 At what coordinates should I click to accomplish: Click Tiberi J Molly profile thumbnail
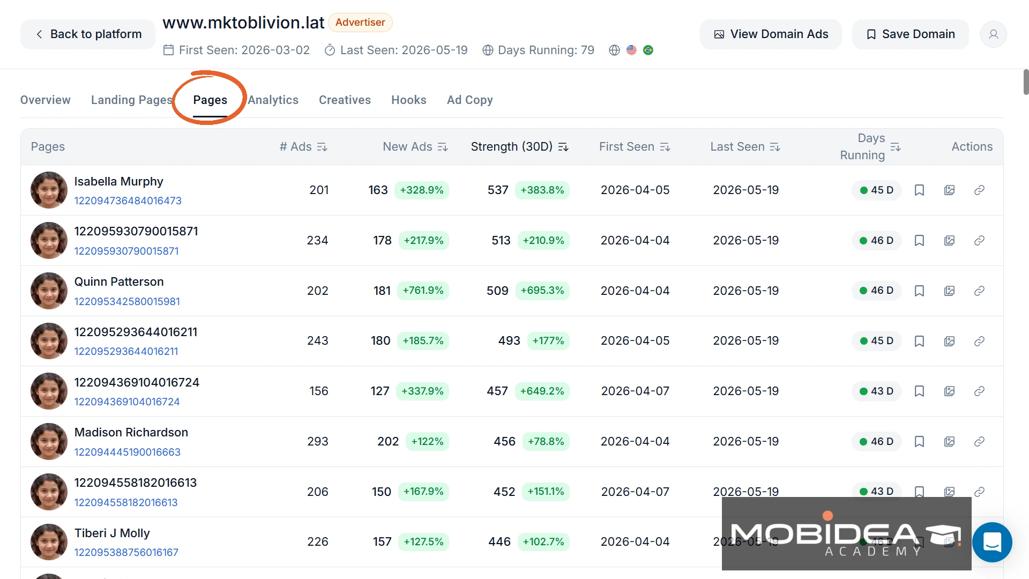(49, 542)
